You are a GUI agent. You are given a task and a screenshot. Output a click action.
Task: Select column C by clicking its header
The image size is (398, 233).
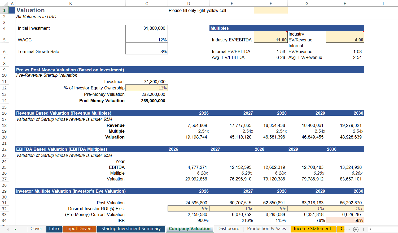pos(147,3)
